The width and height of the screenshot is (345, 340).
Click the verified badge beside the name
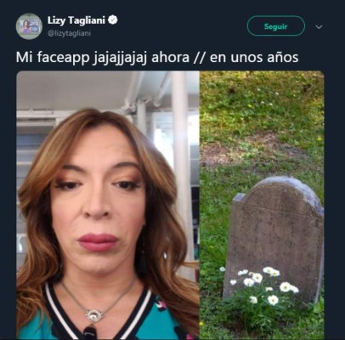(113, 20)
